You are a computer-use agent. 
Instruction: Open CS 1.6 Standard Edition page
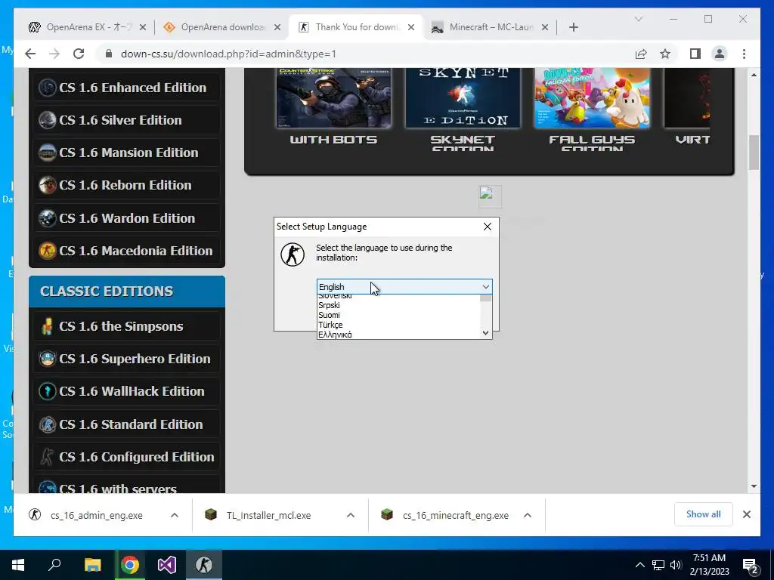tap(131, 424)
